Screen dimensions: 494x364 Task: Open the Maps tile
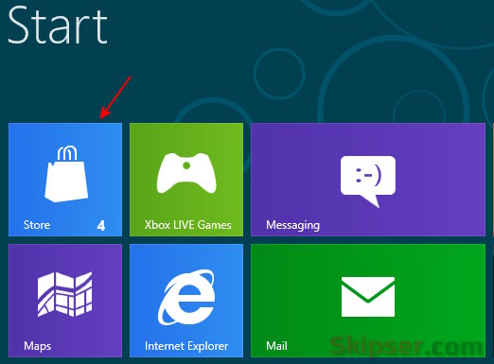[x=65, y=301]
